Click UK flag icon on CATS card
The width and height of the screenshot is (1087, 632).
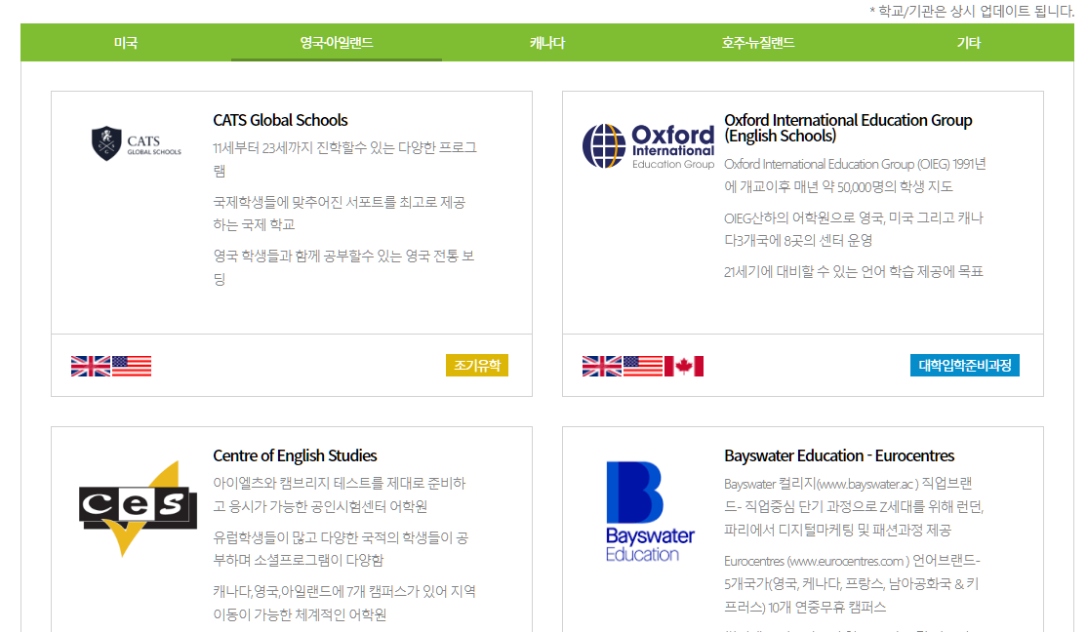(90, 366)
